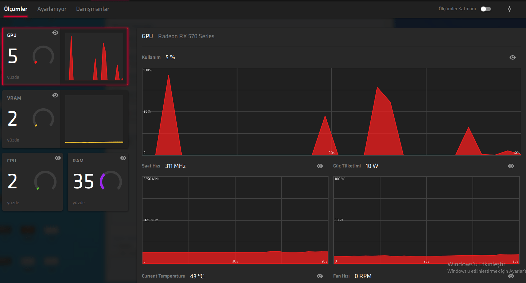The image size is (526, 283).
Task: Select the VRAM metrics tile
Action: coord(65,119)
